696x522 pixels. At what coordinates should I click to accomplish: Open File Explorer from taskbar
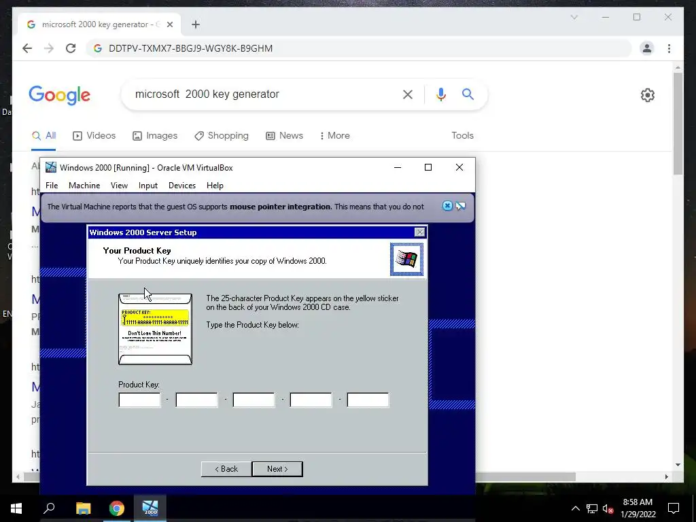pos(83,508)
